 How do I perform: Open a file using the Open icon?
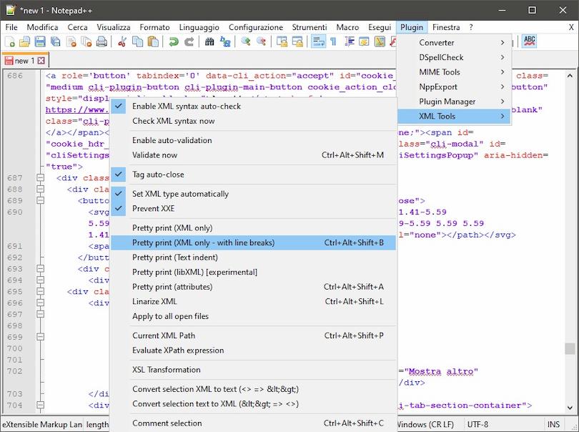25,41
